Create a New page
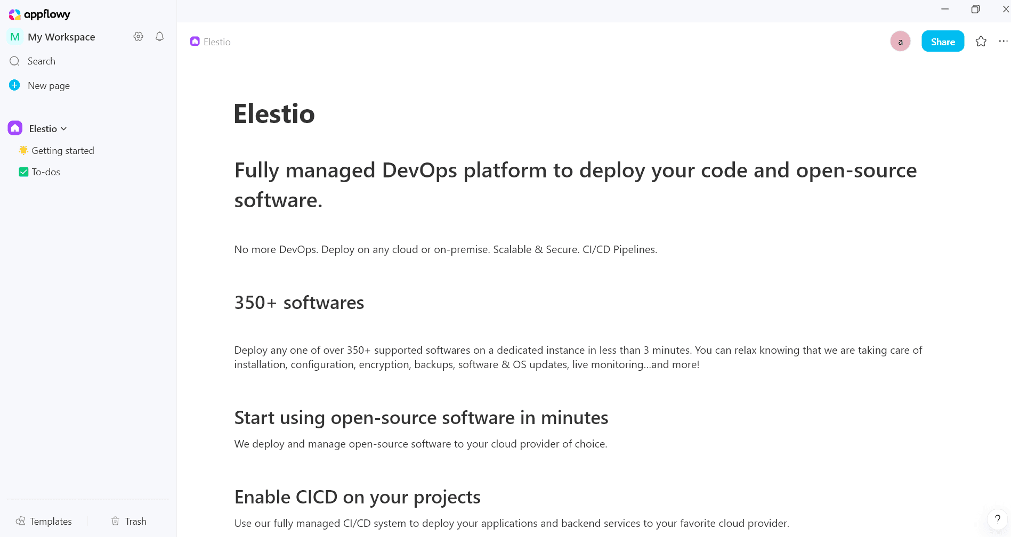Screen dimensions: 1011x537 [x=48, y=85]
